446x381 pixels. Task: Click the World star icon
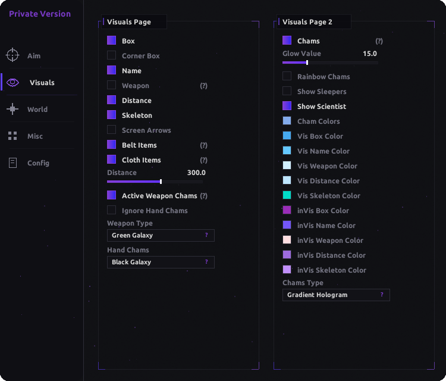point(12,109)
